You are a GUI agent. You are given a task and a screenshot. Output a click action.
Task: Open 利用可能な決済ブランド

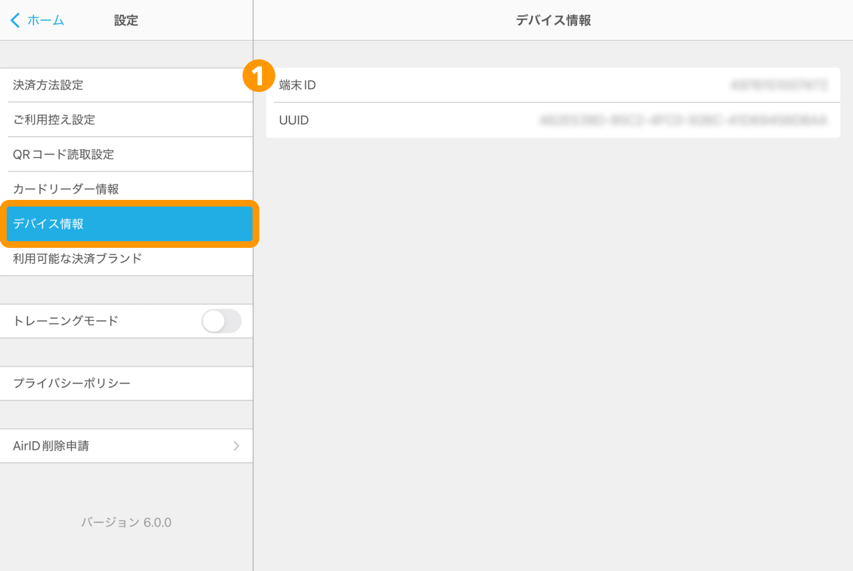[77, 259]
